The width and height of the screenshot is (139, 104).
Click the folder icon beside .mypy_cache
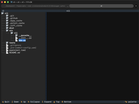[x=7, y=21]
